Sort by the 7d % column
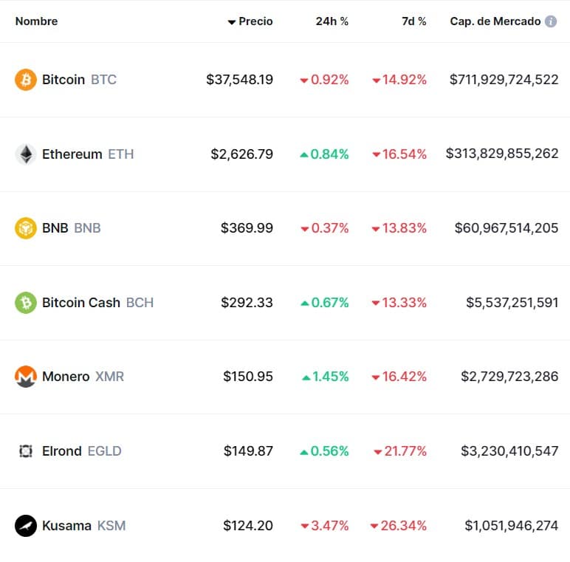570x562 pixels. pyautogui.click(x=414, y=21)
